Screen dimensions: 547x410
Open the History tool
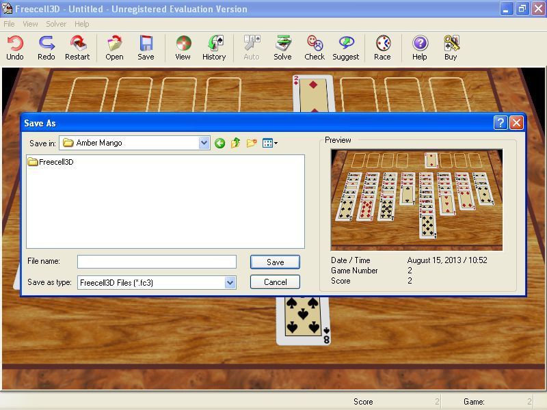[x=214, y=48]
